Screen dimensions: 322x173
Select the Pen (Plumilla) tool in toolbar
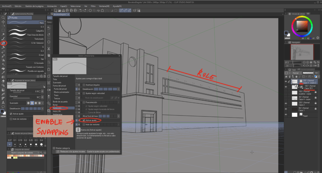[3, 43]
